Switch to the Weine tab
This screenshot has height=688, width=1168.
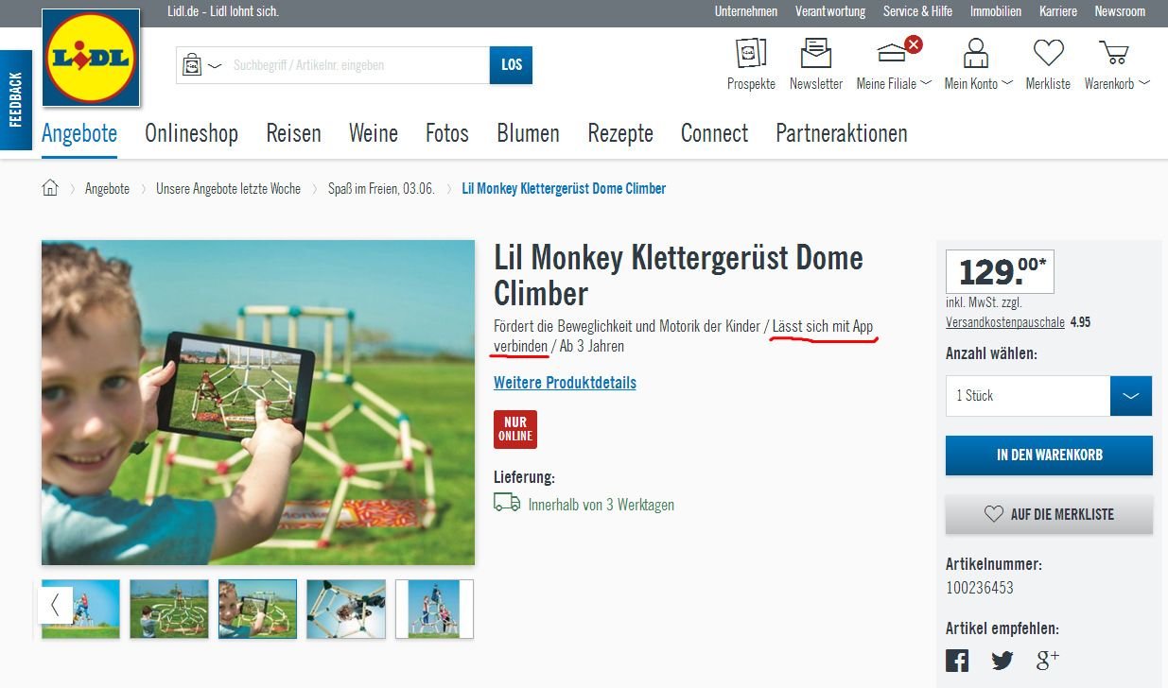[x=374, y=133]
